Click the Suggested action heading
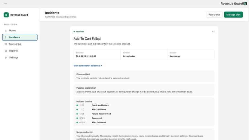This screenshot has width=249, height=140. pyautogui.click(x=85, y=132)
